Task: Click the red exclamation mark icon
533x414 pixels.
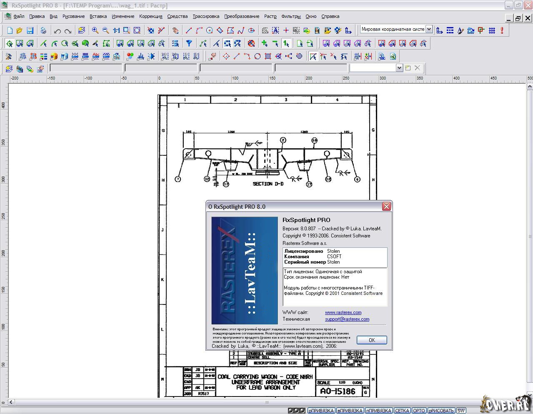Action: tap(502, 30)
